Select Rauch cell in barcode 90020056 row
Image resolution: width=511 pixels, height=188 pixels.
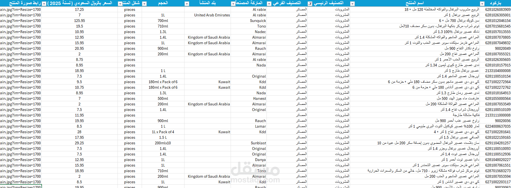249,121
